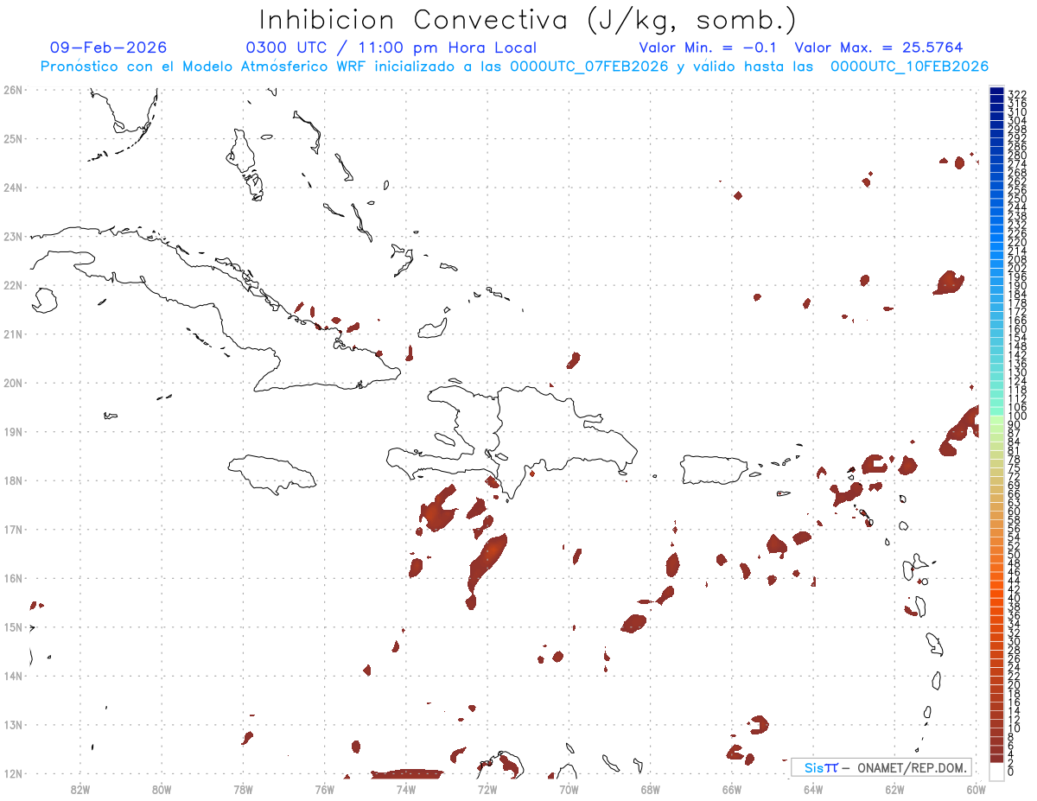Click the 17N latitude label

(x=12, y=529)
